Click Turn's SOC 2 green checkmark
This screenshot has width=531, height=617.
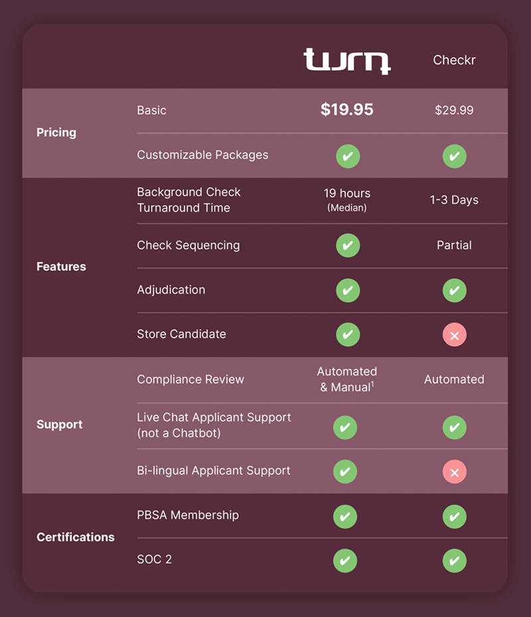click(345, 560)
